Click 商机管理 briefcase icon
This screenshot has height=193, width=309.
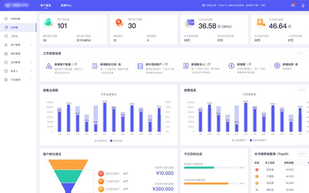click(x=6, y=54)
